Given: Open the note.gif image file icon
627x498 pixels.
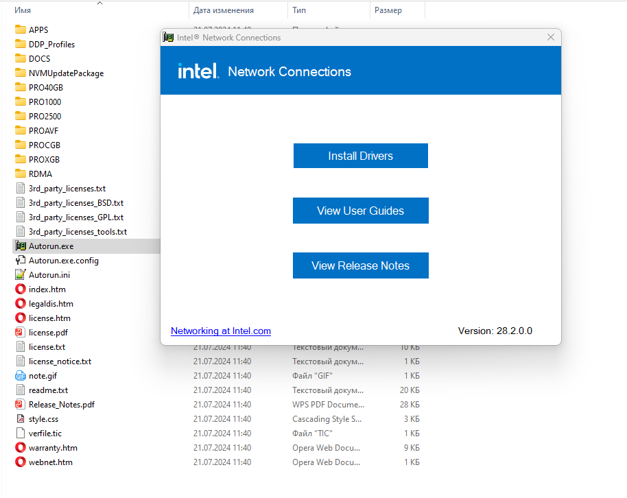Looking at the screenshot, I should pos(20,375).
